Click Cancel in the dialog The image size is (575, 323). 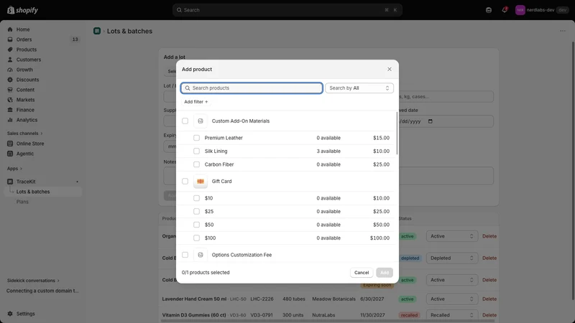362,273
